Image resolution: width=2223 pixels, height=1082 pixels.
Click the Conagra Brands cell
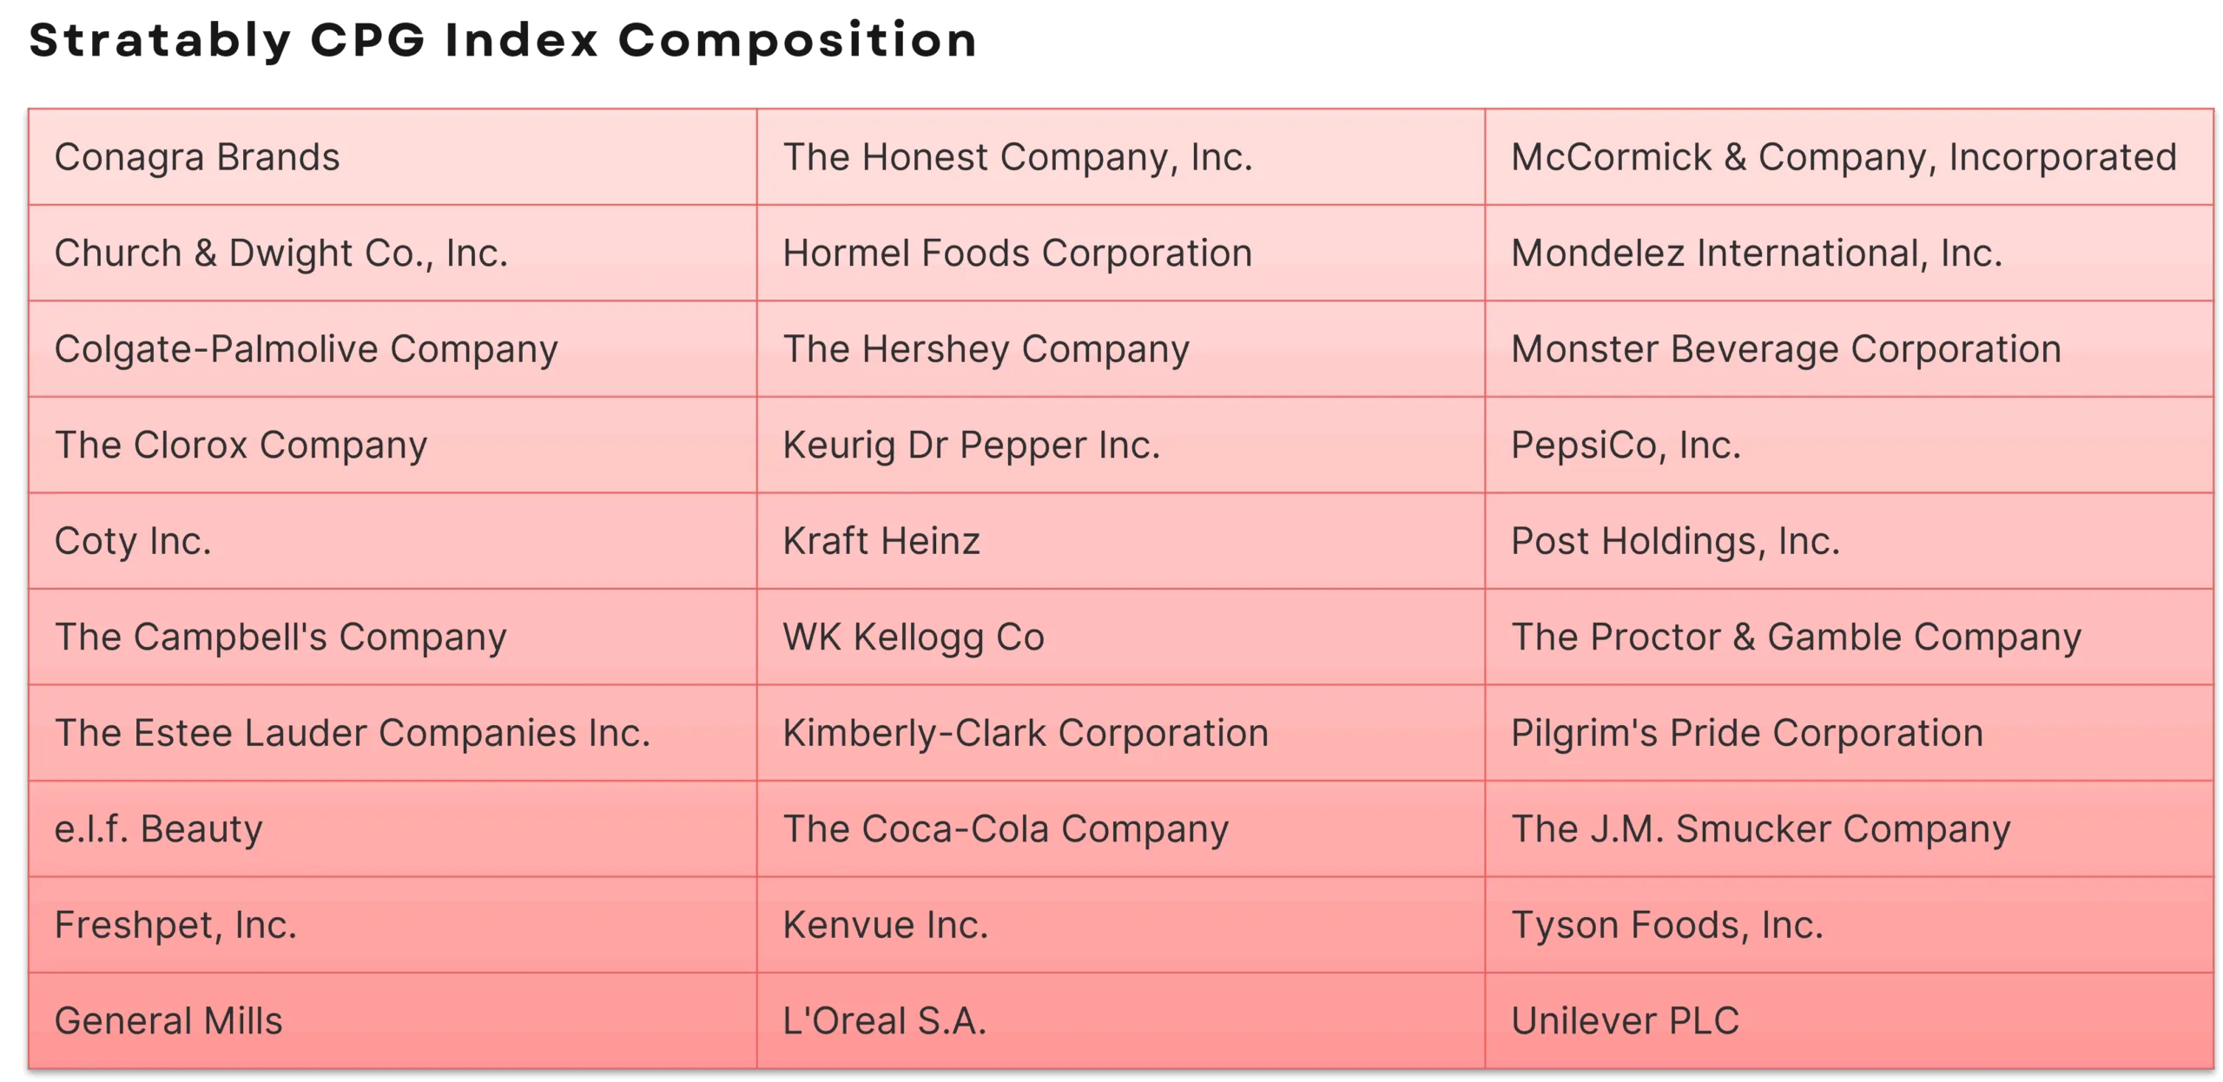(x=197, y=157)
